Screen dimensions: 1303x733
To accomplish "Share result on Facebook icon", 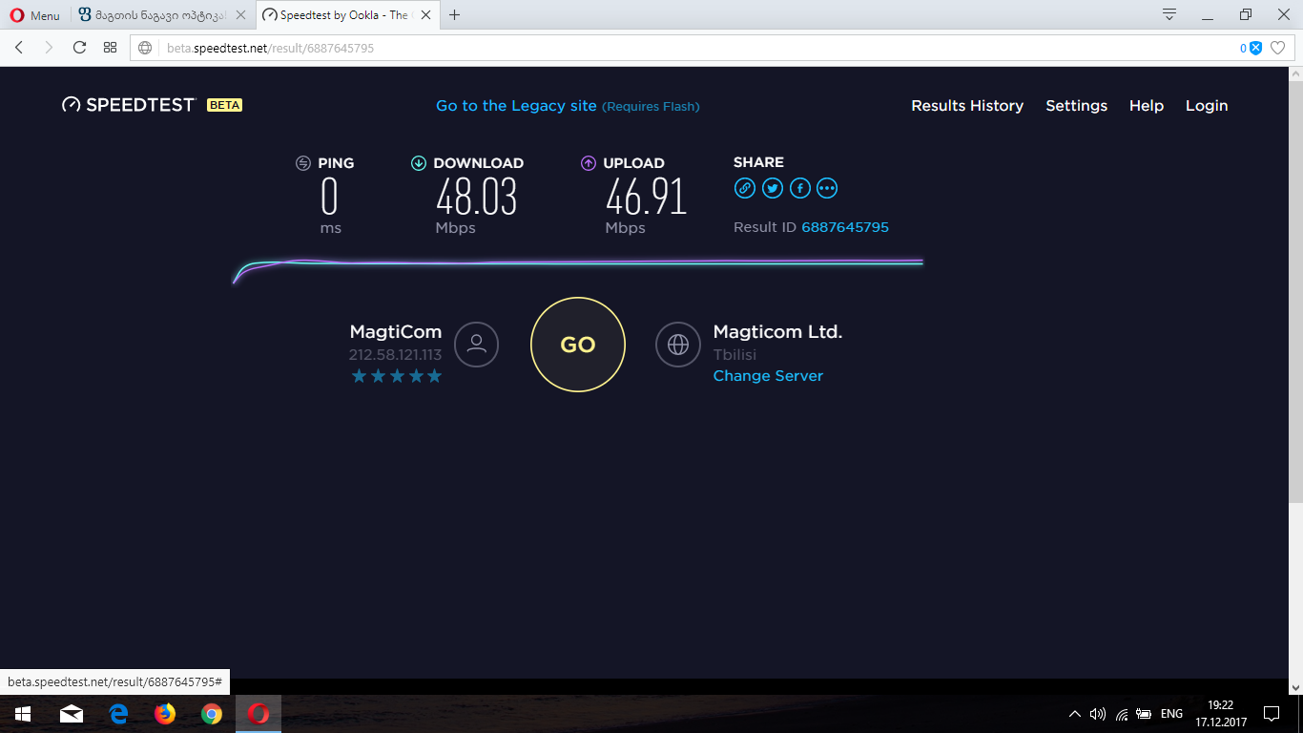I will pos(800,188).
